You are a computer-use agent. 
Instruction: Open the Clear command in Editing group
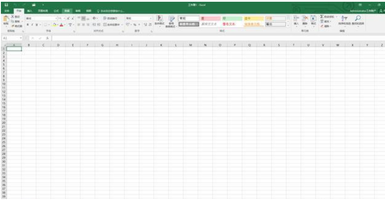325,26
